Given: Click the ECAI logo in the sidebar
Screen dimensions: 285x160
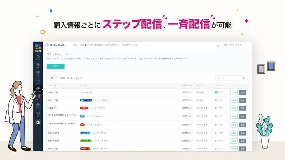Looking at the screenshot, I should (38, 48).
